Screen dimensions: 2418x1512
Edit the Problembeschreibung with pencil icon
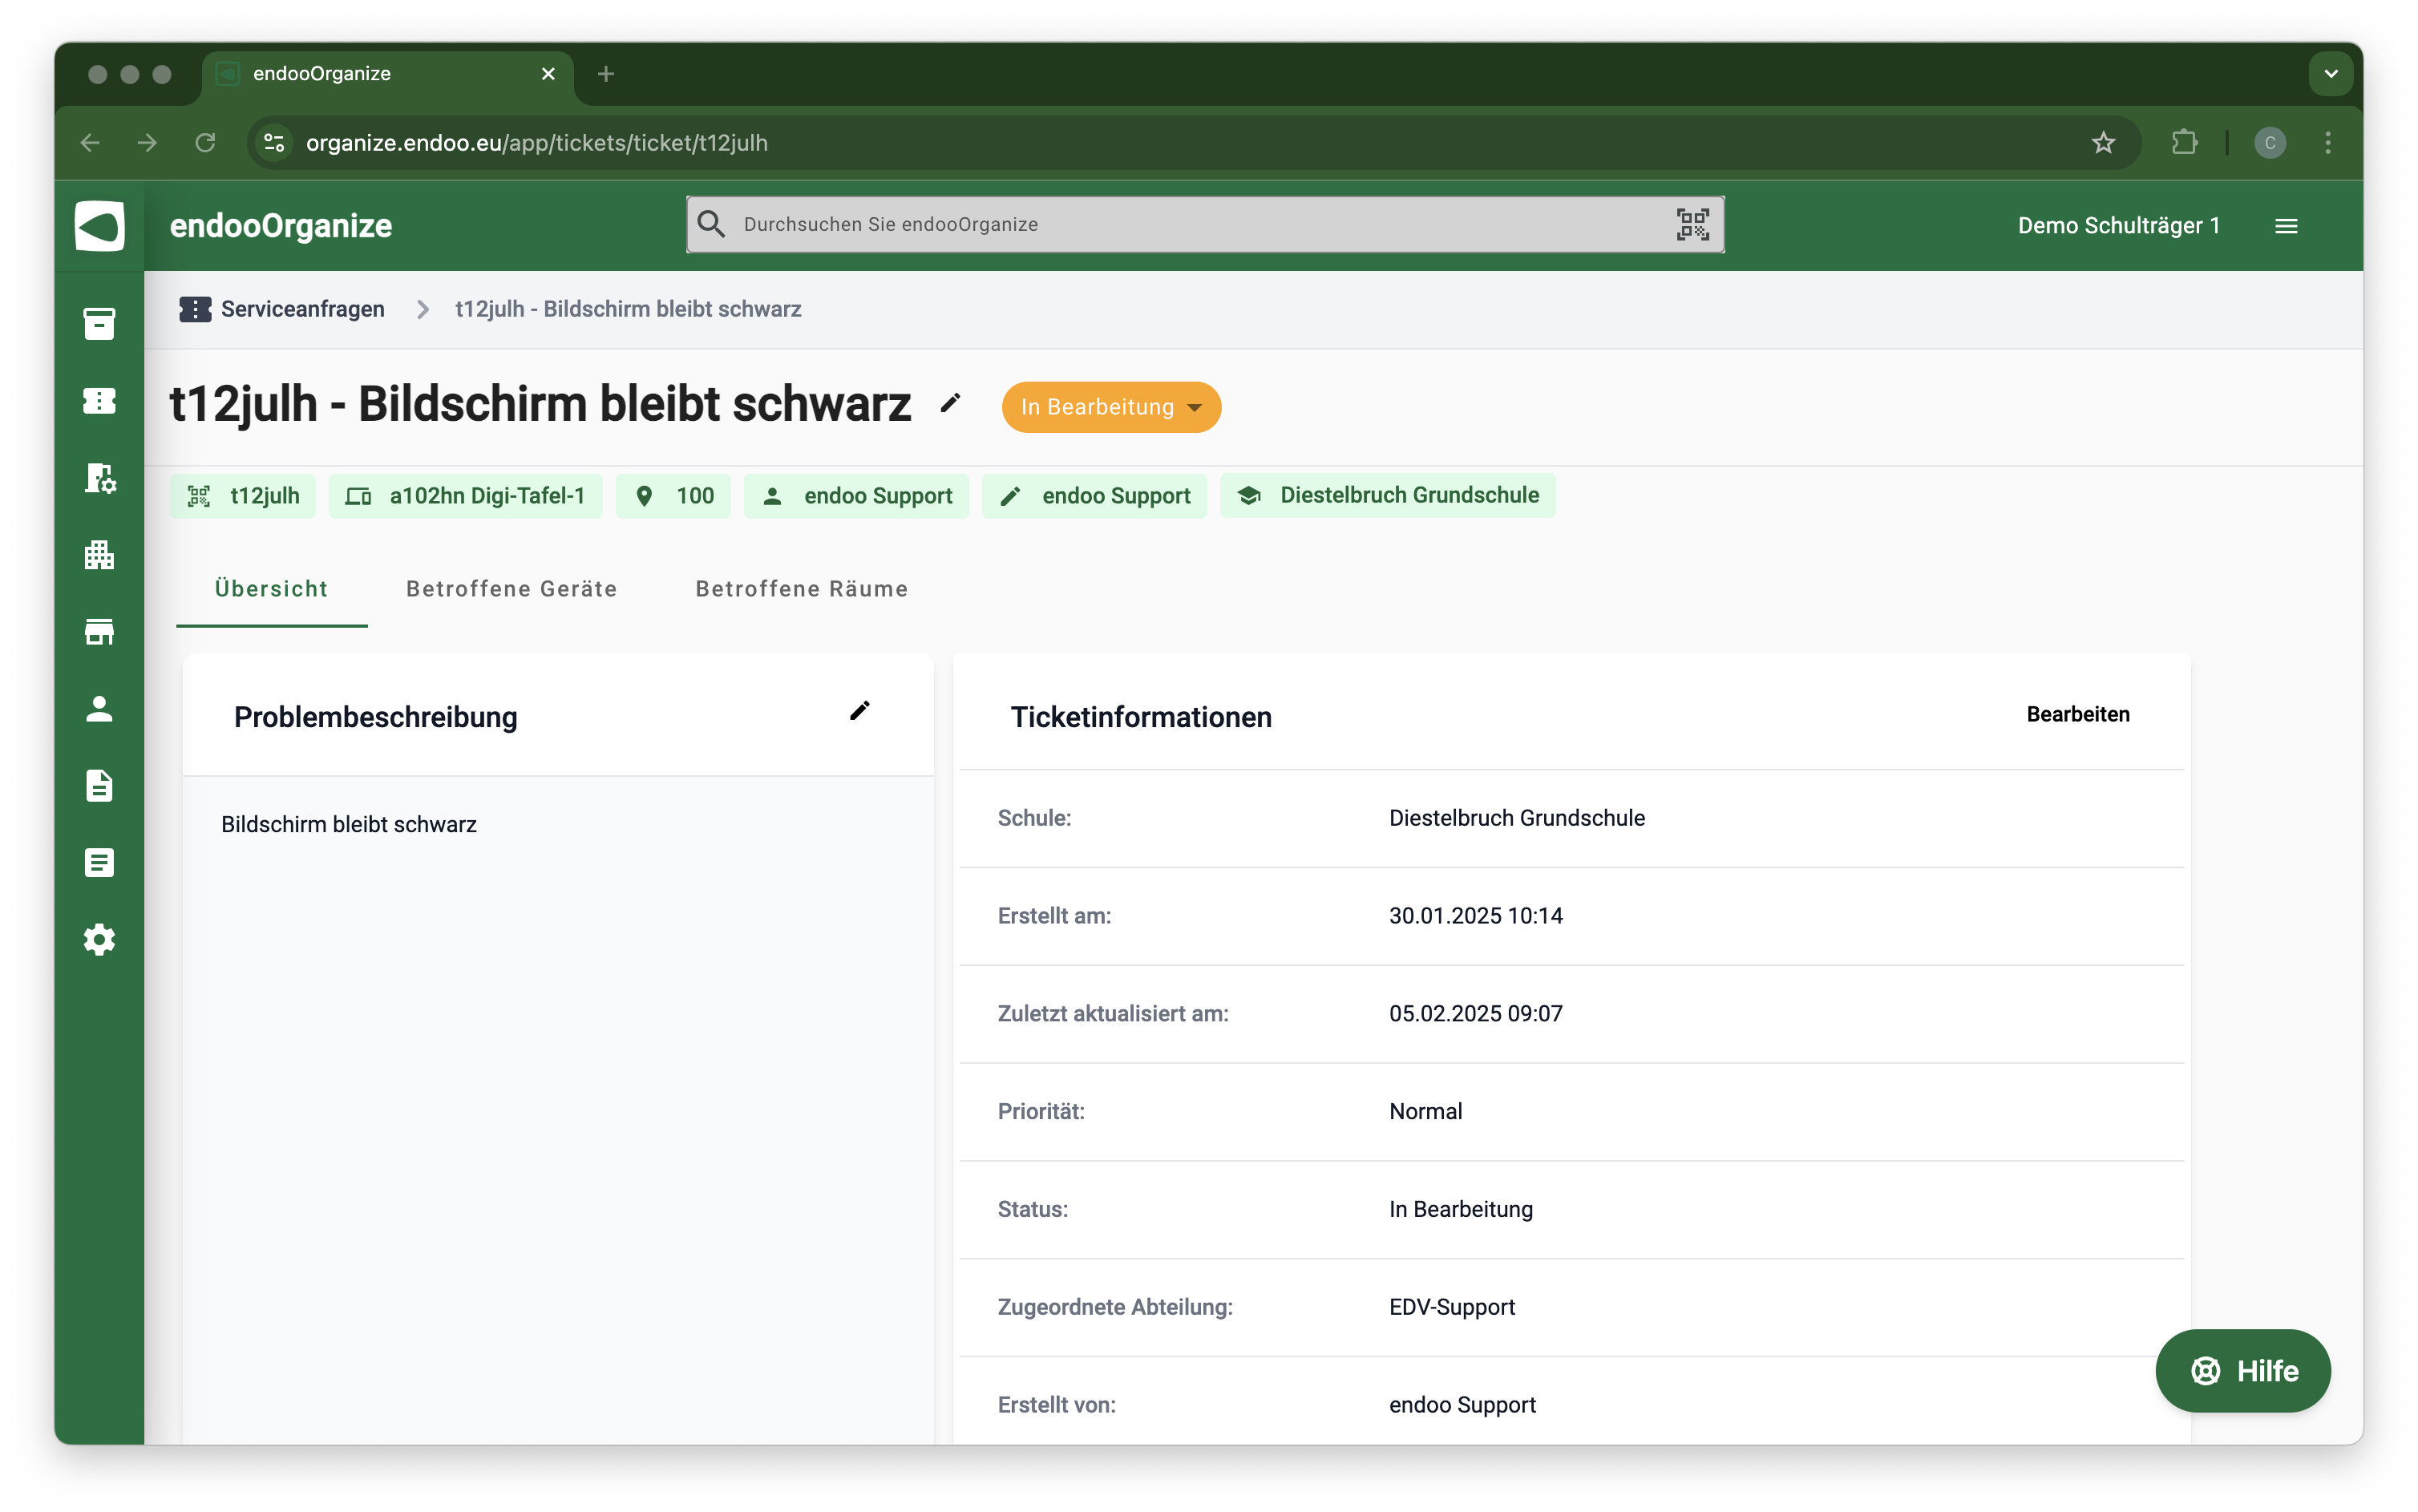859,711
